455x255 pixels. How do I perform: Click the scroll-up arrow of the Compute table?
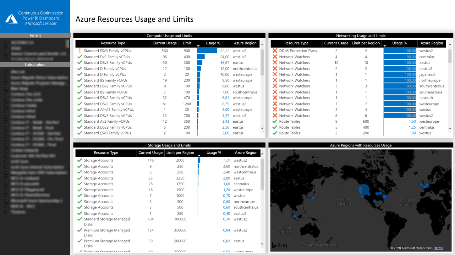point(262,45)
